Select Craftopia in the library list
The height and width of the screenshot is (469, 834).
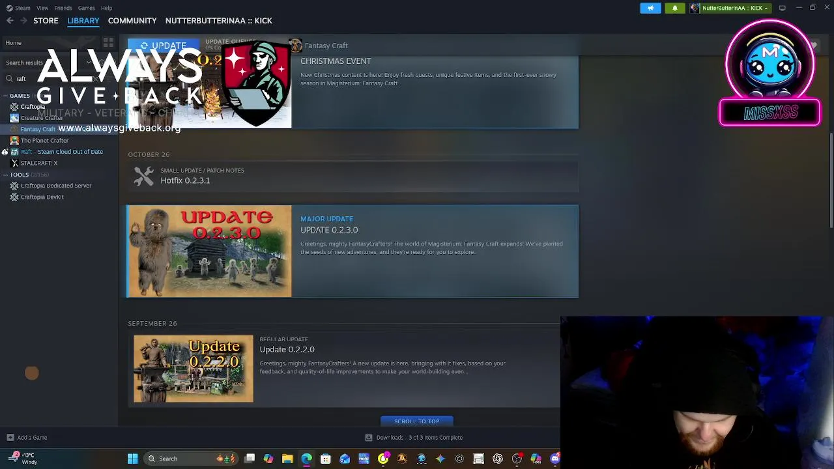(x=33, y=107)
